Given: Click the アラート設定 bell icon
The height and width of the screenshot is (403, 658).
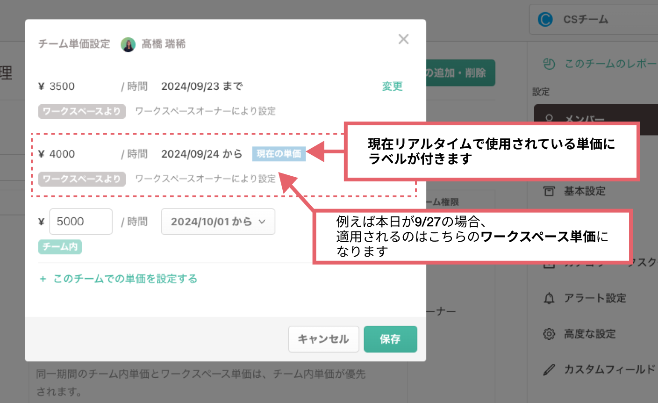Looking at the screenshot, I should pos(549,298).
